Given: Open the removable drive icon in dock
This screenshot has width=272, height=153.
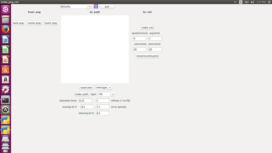Looking at the screenshot, I should coord(5,139).
